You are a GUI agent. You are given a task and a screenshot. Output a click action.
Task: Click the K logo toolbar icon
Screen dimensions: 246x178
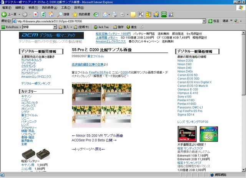click(x=141, y=15)
